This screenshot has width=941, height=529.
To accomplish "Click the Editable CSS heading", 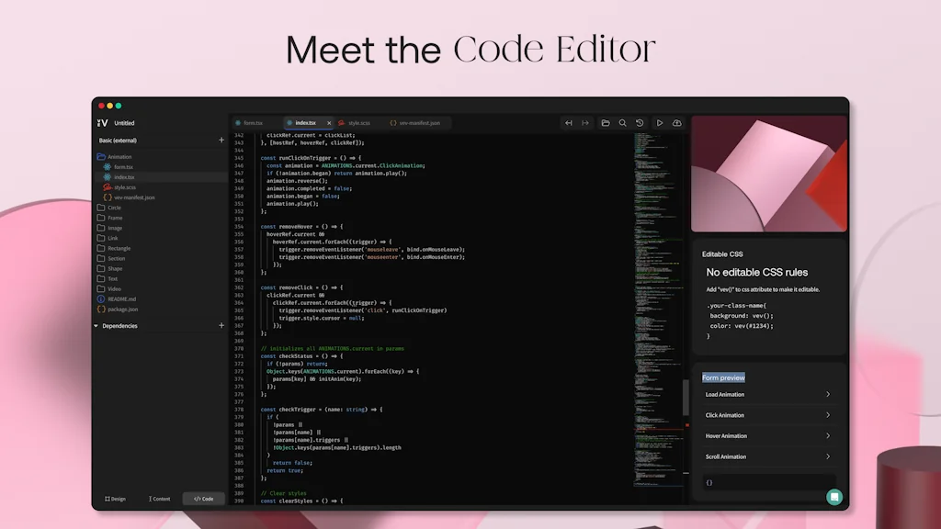I will (722, 253).
